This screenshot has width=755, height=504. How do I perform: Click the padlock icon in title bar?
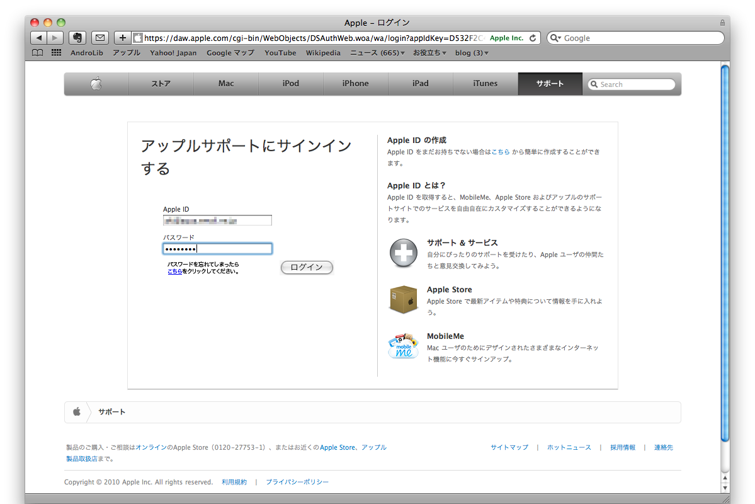click(722, 23)
